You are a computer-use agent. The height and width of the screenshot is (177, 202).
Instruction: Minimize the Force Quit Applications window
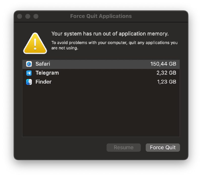point(28,16)
